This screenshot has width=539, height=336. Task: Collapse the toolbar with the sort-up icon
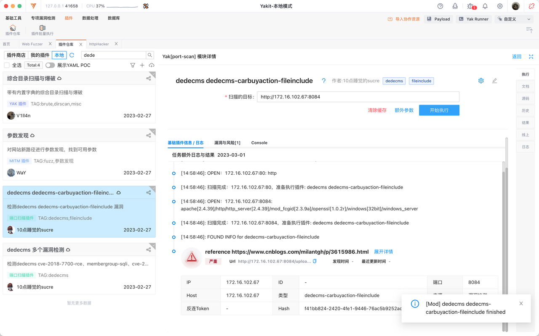pyautogui.click(x=529, y=30)
